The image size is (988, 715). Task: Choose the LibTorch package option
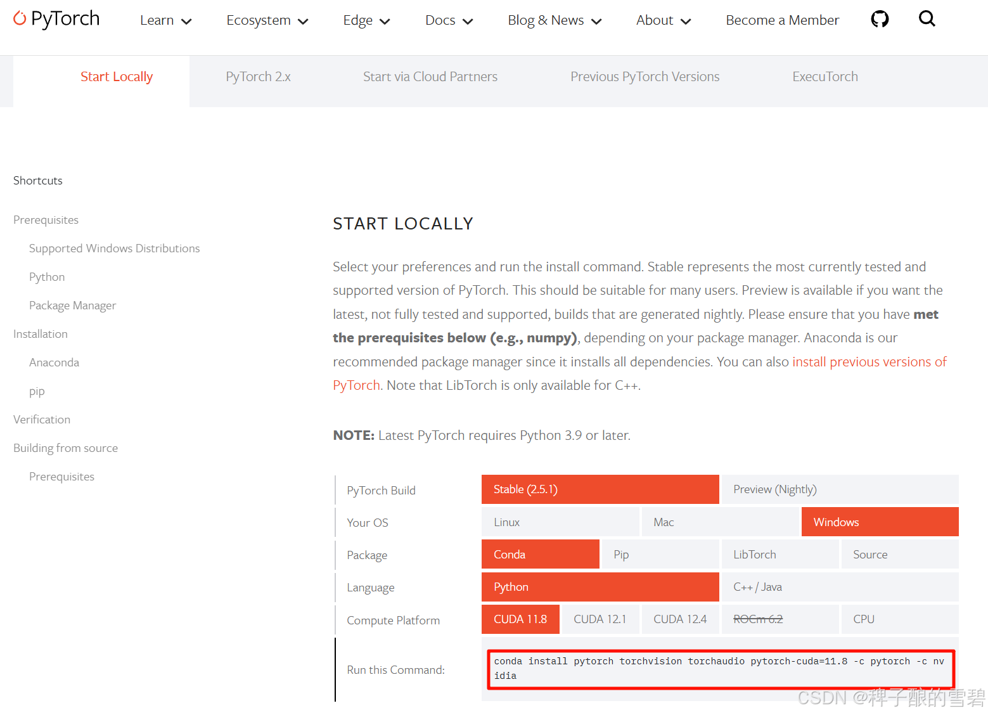780,554
